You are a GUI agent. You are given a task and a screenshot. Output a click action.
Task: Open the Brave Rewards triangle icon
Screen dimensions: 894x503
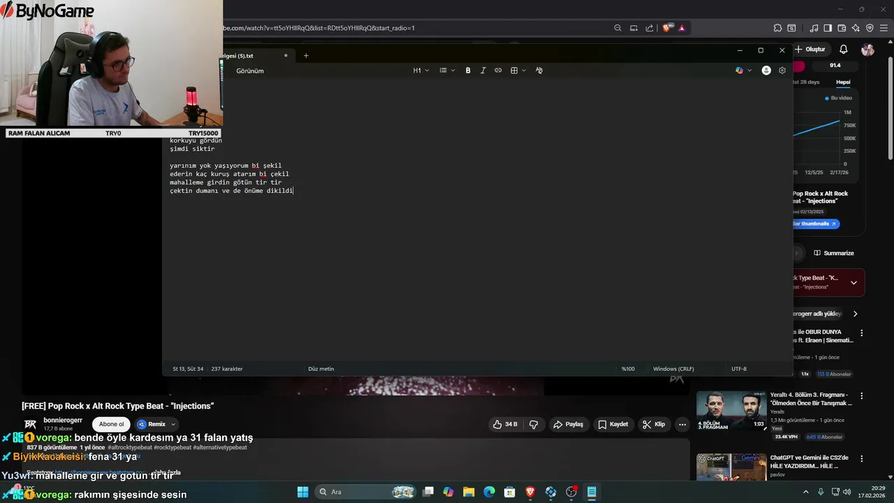(x=682, y=28)
